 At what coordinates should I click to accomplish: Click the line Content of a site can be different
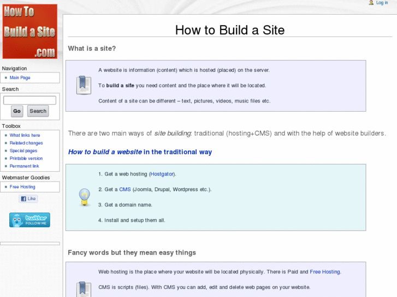click(x=185, y=101)
